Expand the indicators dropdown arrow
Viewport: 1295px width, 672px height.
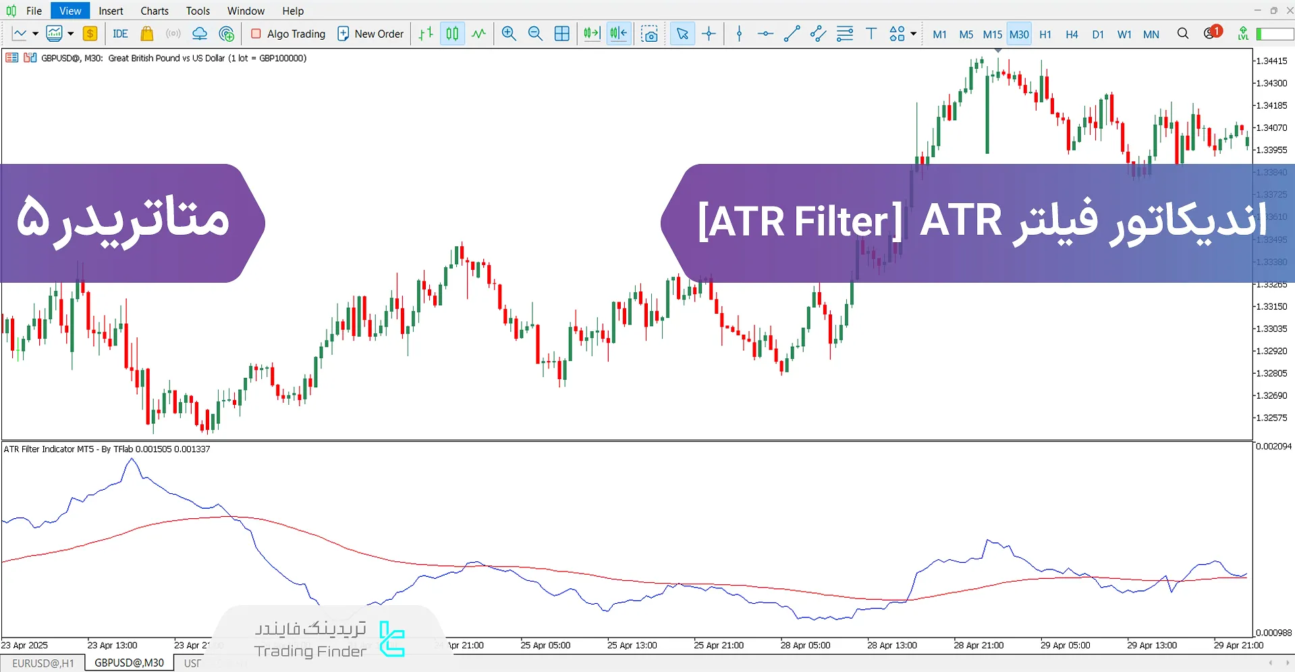coord(70,34)
